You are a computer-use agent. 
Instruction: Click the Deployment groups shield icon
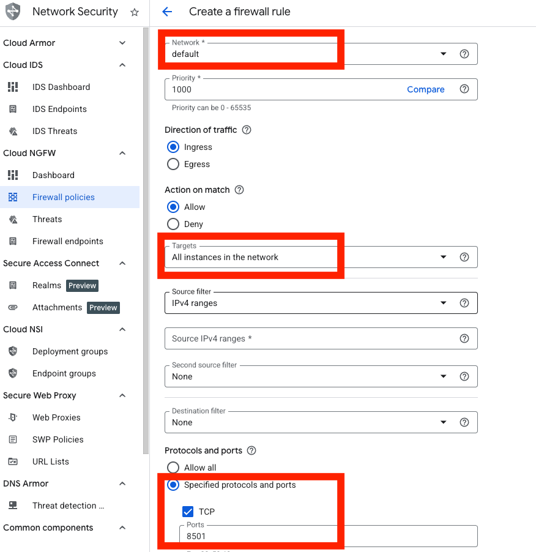pyautogui.click(x=13, y=351)
